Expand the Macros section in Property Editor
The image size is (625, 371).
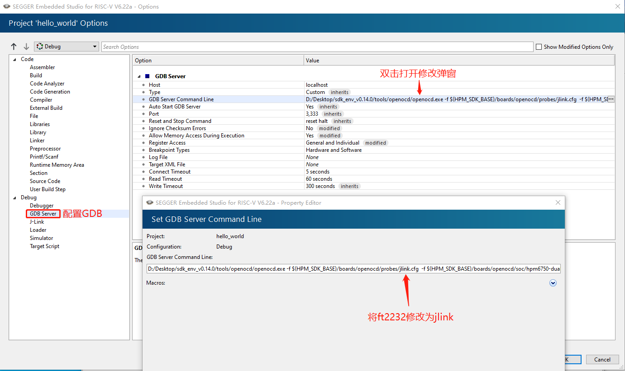[x=553, y=283]
